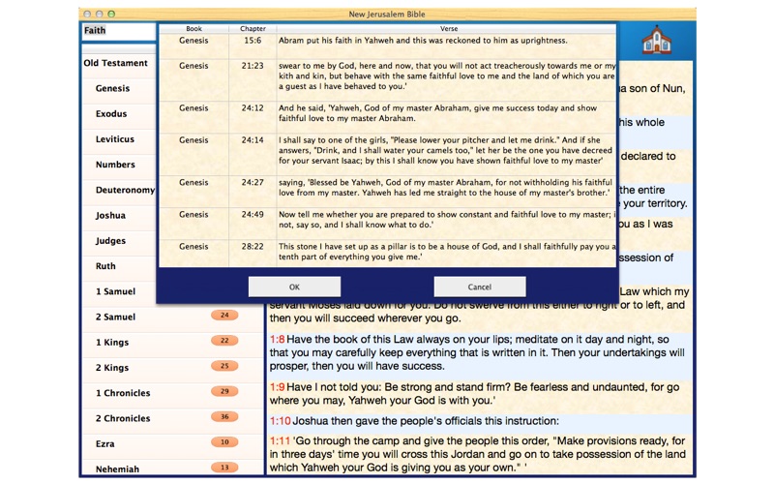
Task: Click verse 1:8 in the reading pane
Action: (x=479, y=352)
